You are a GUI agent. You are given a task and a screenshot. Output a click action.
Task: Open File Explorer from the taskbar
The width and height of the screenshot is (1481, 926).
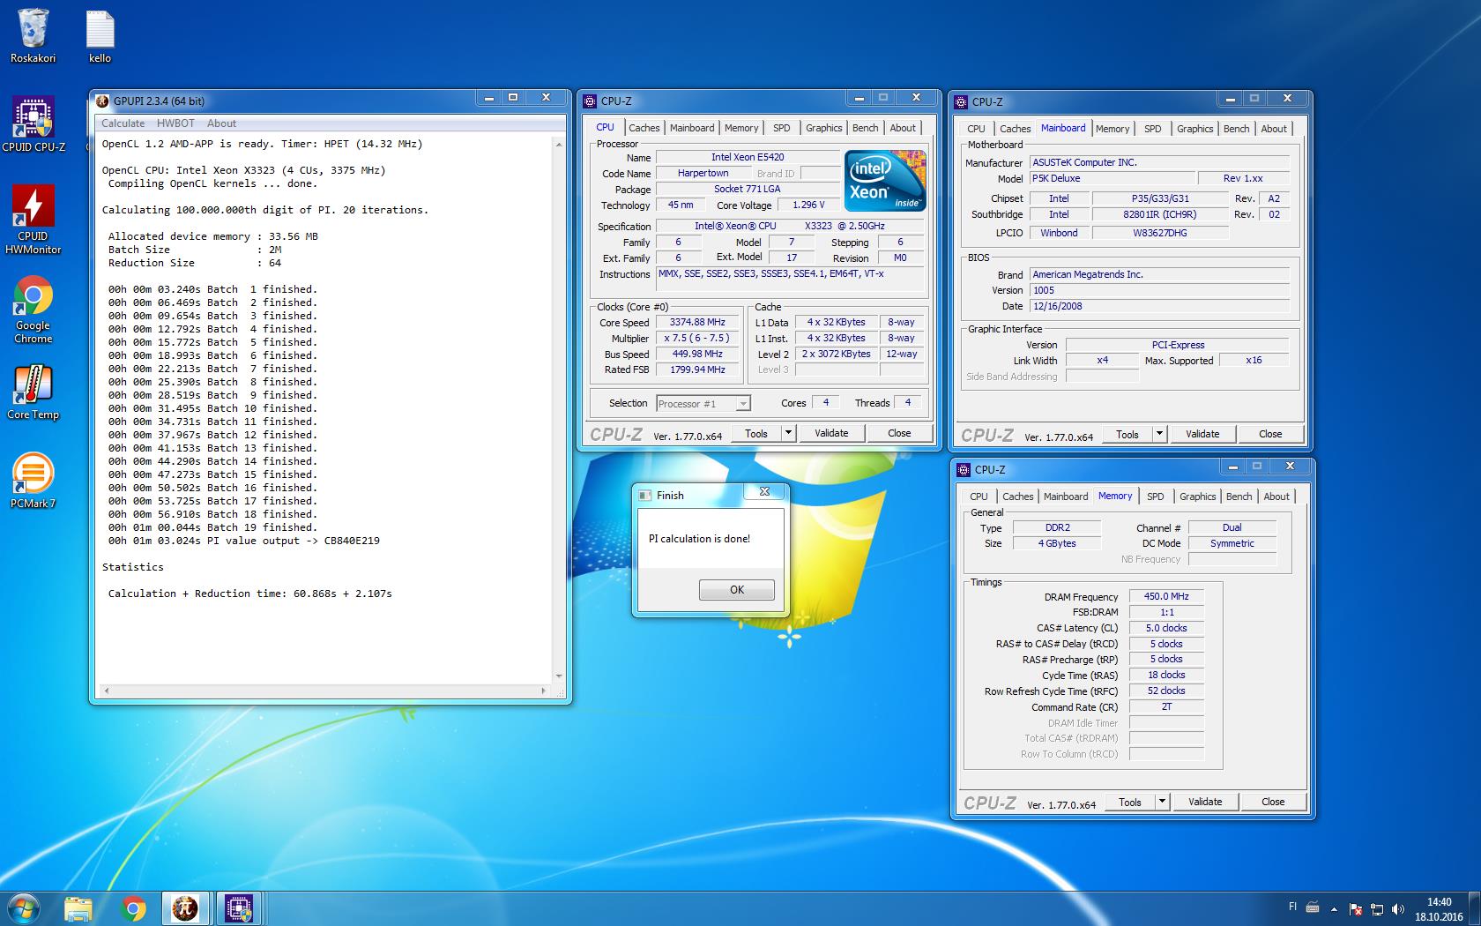coord(78,908)
